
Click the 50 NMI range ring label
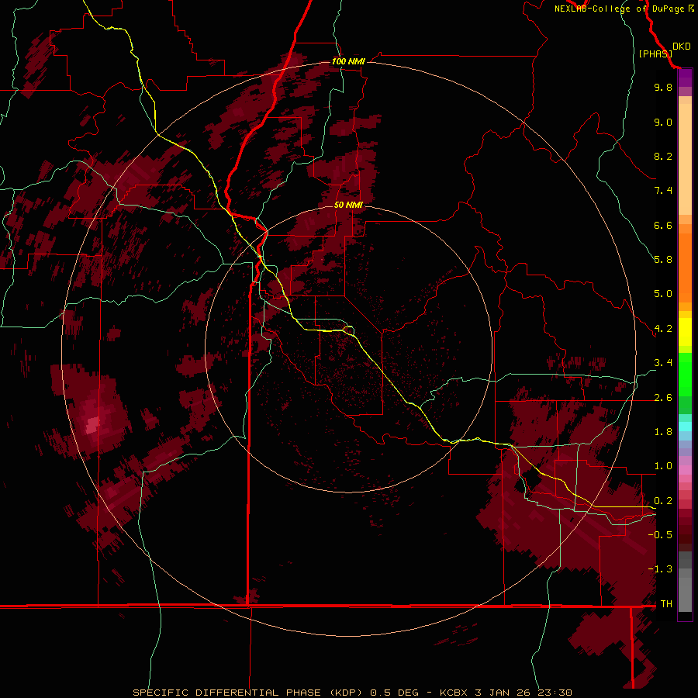(x=348, y=205)
